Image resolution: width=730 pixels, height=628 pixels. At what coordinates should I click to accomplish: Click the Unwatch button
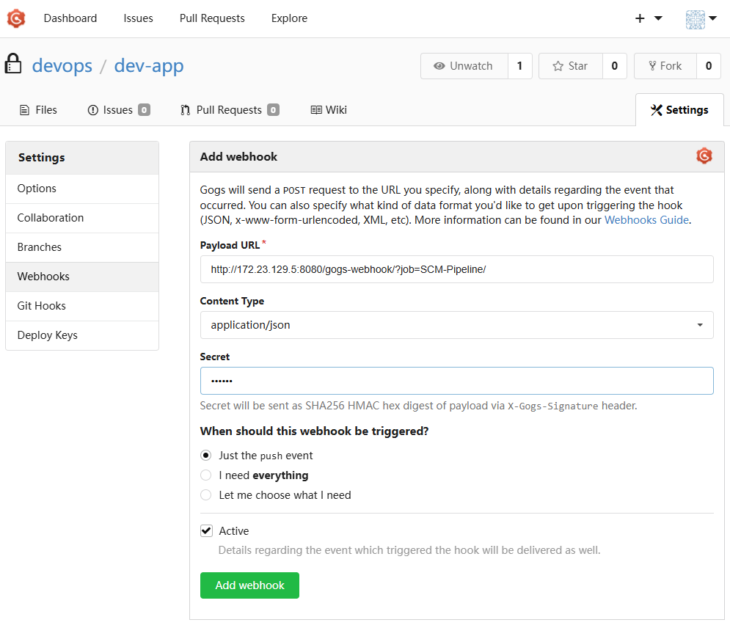point(464,66)
